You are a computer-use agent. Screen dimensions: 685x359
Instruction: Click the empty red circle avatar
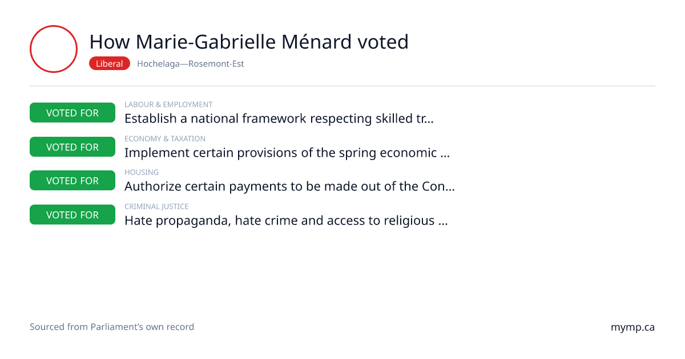54,49
